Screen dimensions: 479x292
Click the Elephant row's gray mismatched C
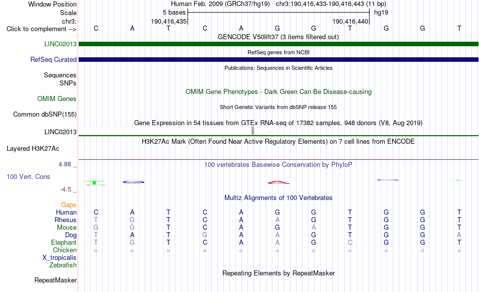coord(350,243)
